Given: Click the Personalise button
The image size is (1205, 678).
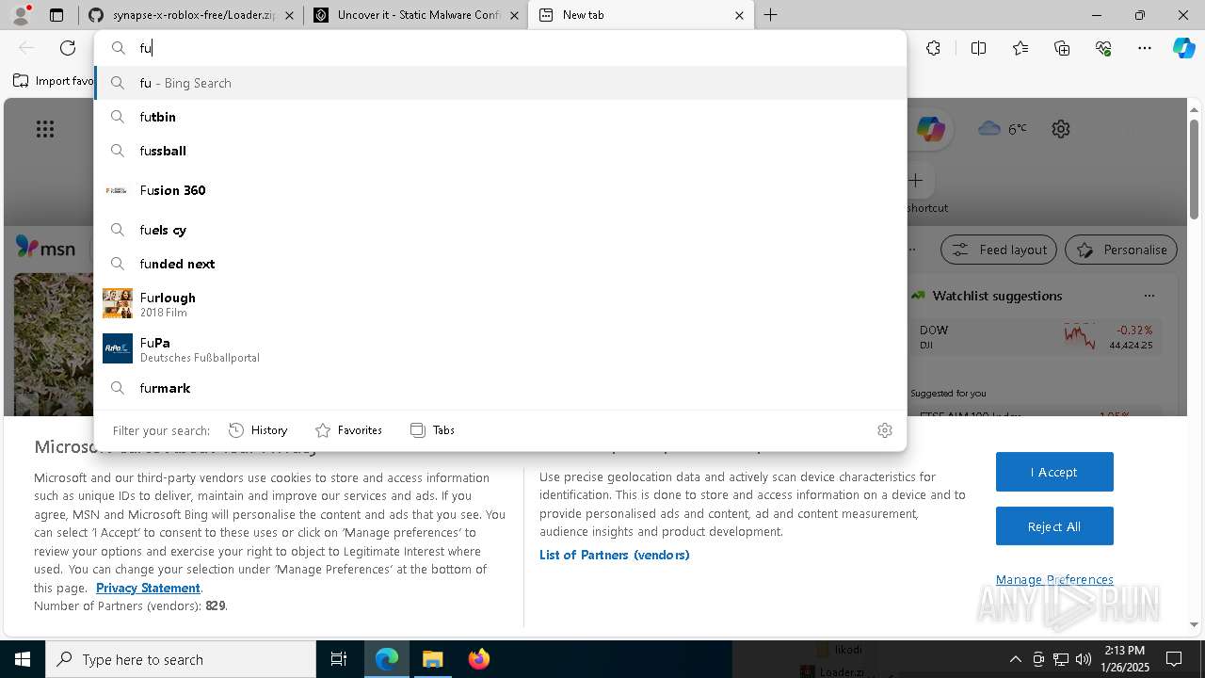Looking at the screenshot, I should (1121, 250).
